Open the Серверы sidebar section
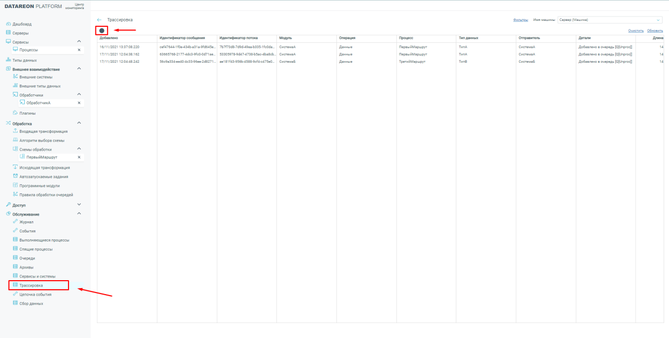 (x=20, y=33)
